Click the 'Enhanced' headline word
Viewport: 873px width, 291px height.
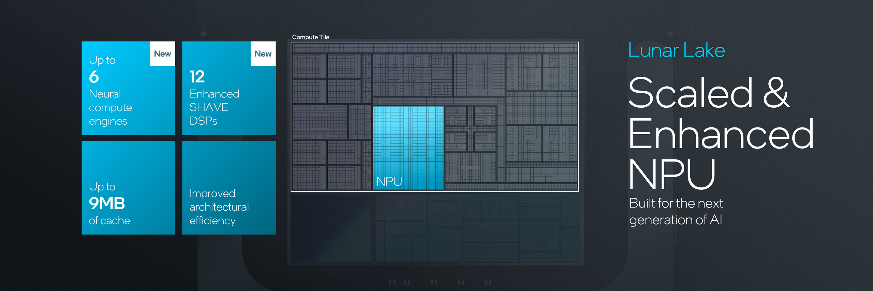pos(721,134)
